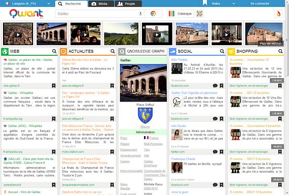
Task: Click the notes bookmark ribbon icon
Action: tap(205, 3)
